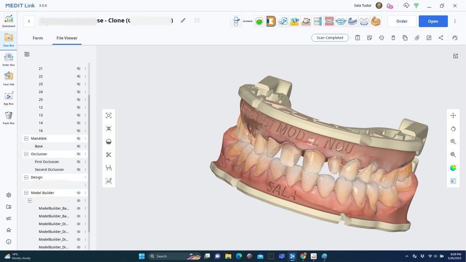Open Case Talk in the sidebar

(x=8, y=78)
